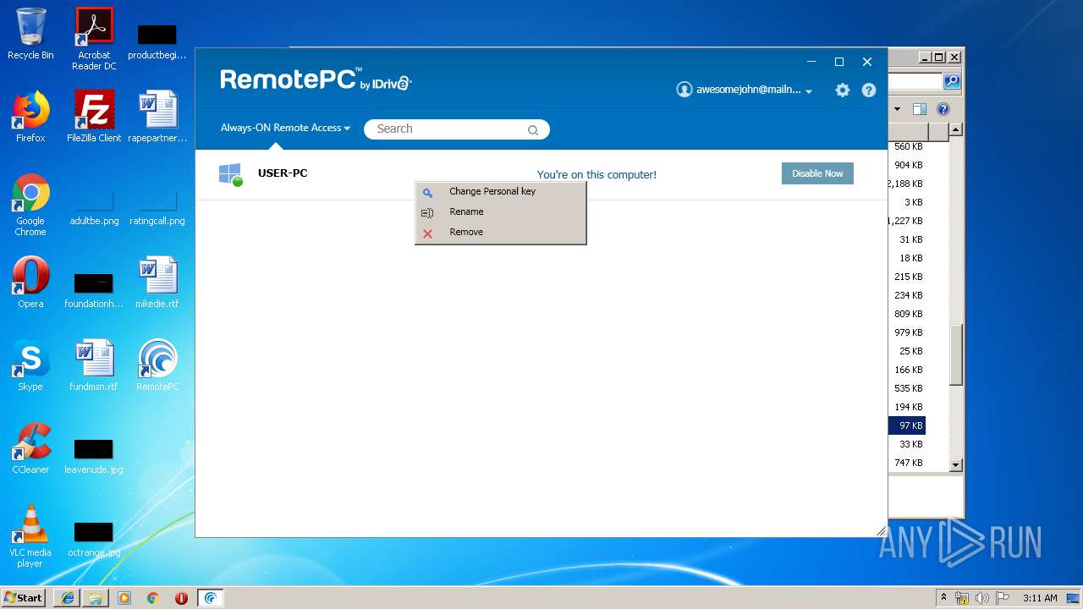Open Firefox desktop shortcut
Viewport: 1083px width, 609px height.
[30, 117]
